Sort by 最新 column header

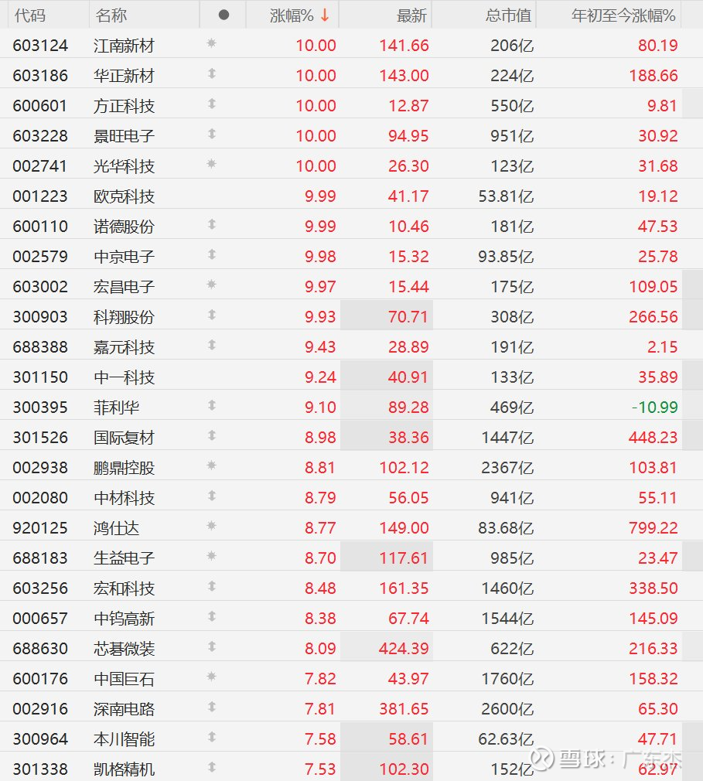click(411, 15)
